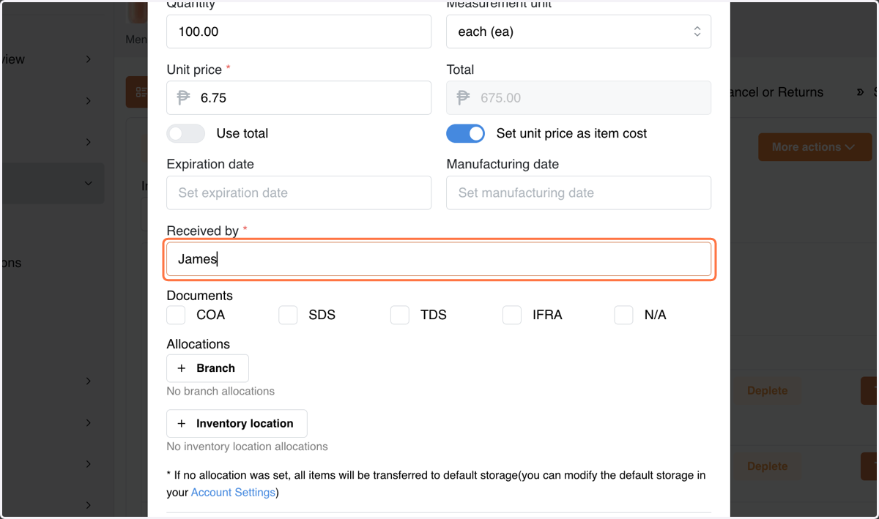Open the Manufacturing date picker field
Viewport: 879px width, 519px height.
coord(579,193)
